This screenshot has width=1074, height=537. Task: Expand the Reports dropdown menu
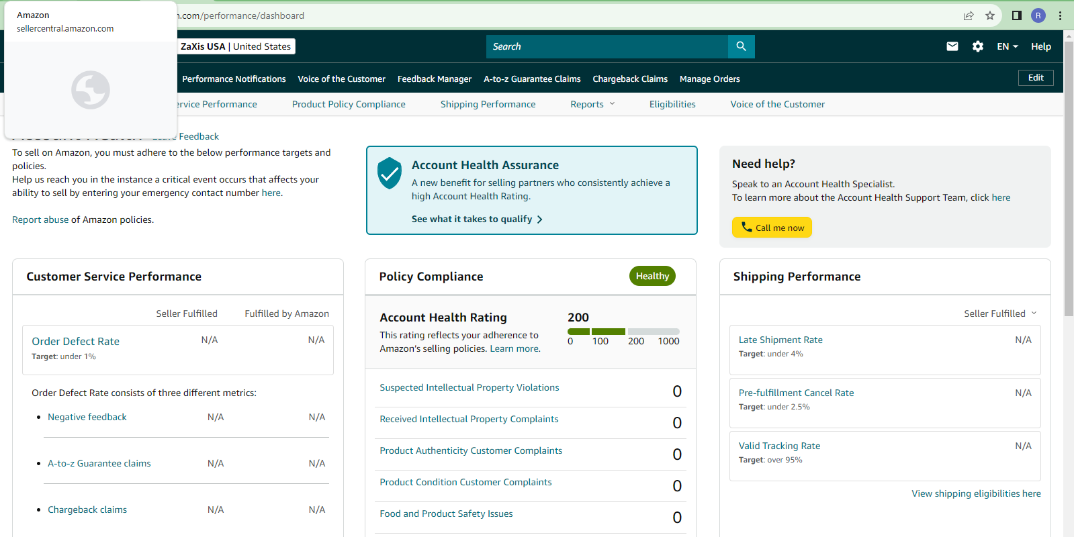pyautogui.click(x=592, y=104)
